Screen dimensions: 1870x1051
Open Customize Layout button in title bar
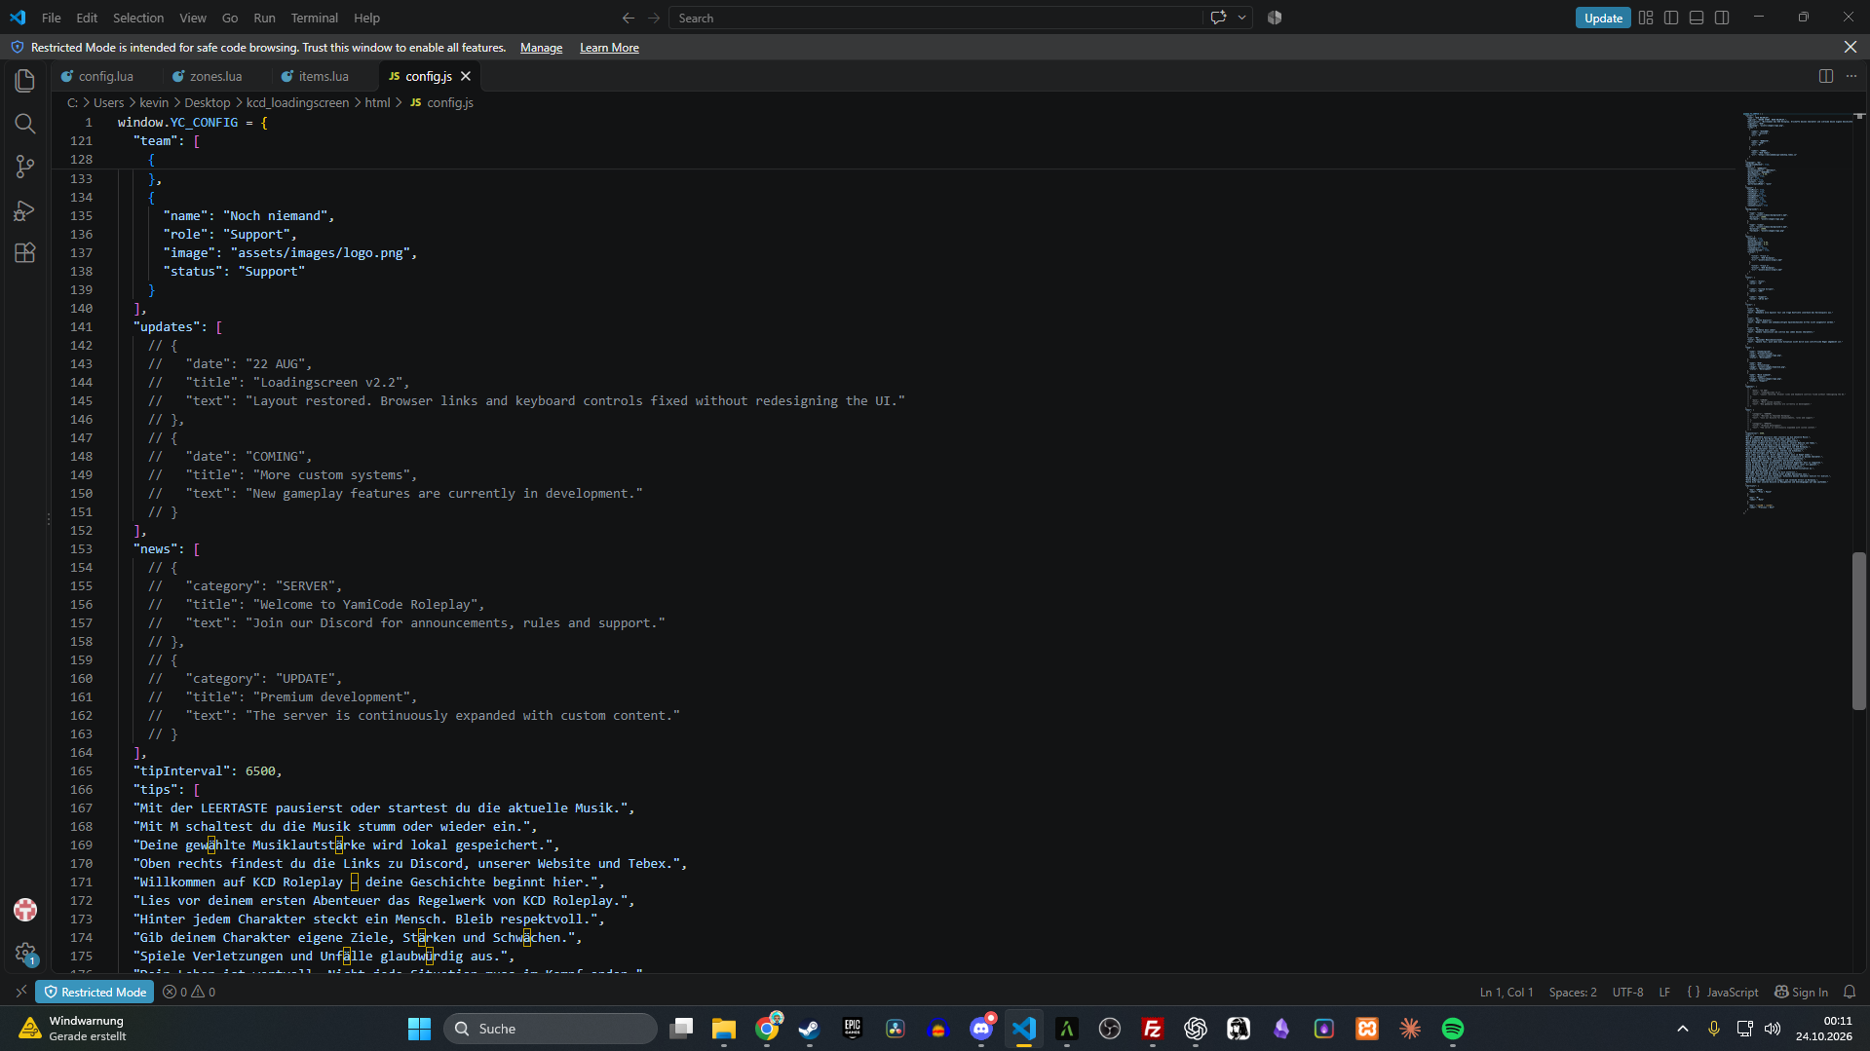pyautogui.click(x=1646, y=18)
